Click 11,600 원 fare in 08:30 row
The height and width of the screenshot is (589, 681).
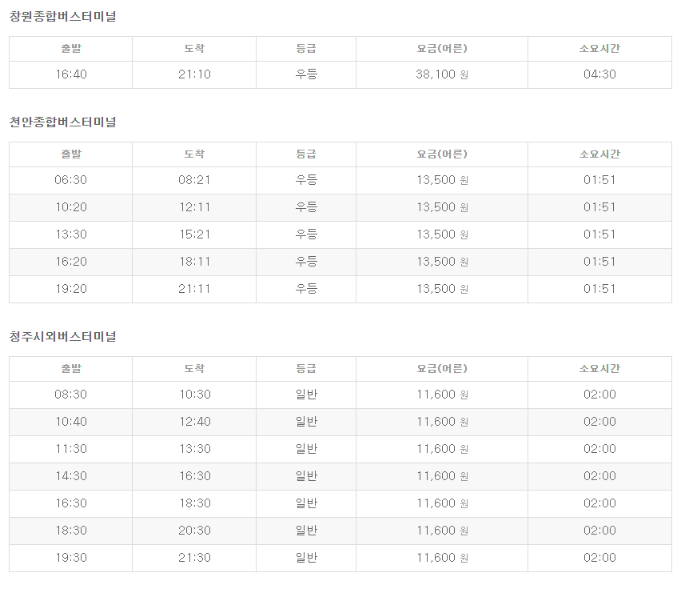click(442, 395)
